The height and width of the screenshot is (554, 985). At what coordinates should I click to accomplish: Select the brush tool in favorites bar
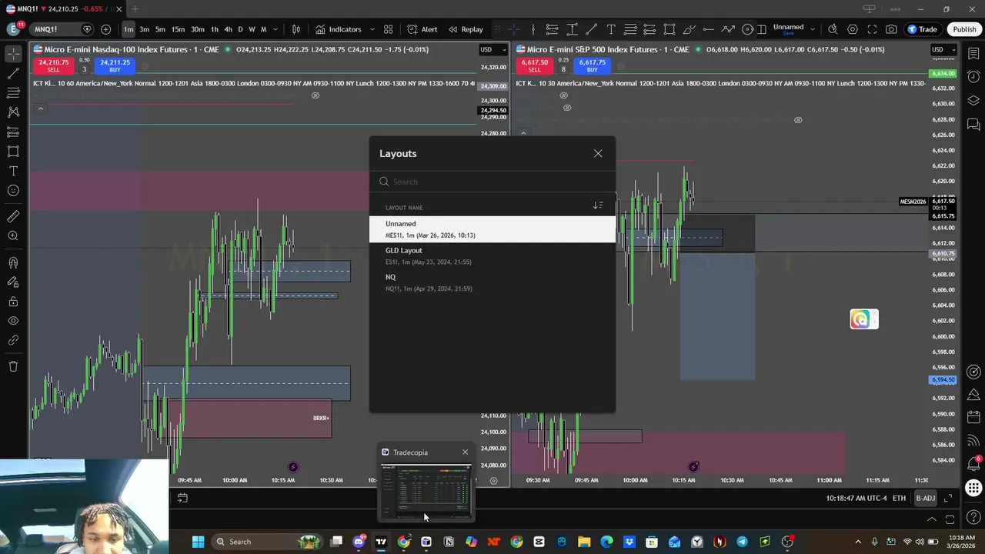(x=689, y=29)
